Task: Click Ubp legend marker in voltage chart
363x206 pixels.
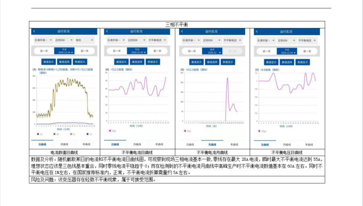Action: coord(259,131)
